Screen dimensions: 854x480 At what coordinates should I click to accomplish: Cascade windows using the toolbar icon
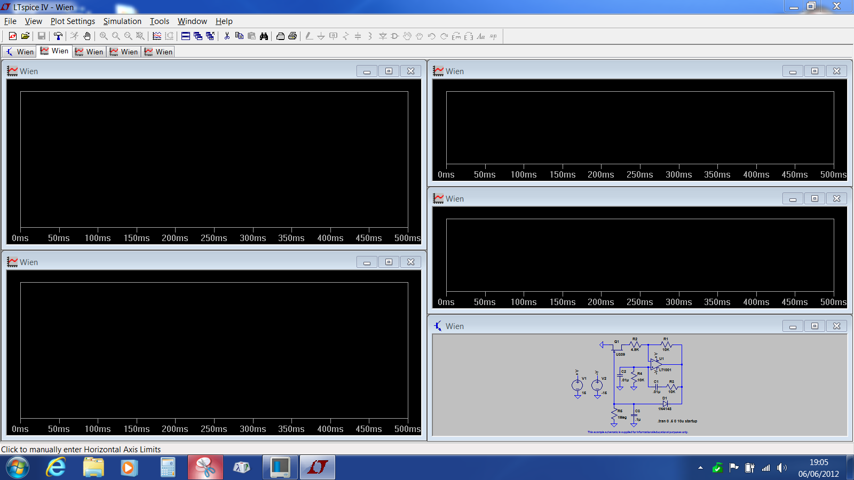(x=198, y=36)
